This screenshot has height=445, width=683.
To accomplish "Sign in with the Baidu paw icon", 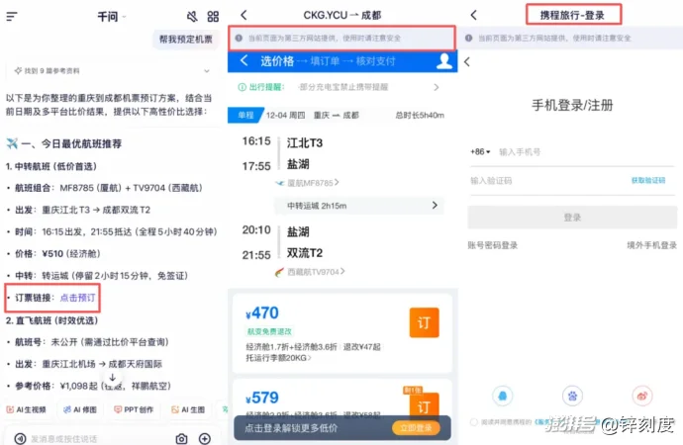I will (571, 394).
